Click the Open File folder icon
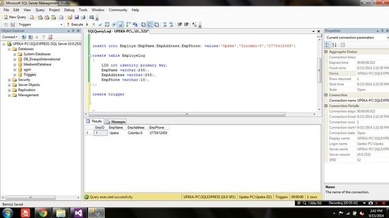389x218 pixels. [x=70, y=17]
